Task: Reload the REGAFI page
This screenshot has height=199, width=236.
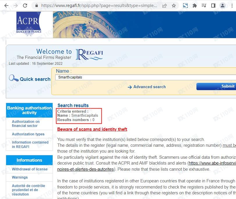Action: (25, 6)
